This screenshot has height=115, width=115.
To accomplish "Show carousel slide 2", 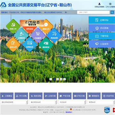I will 54,79.
